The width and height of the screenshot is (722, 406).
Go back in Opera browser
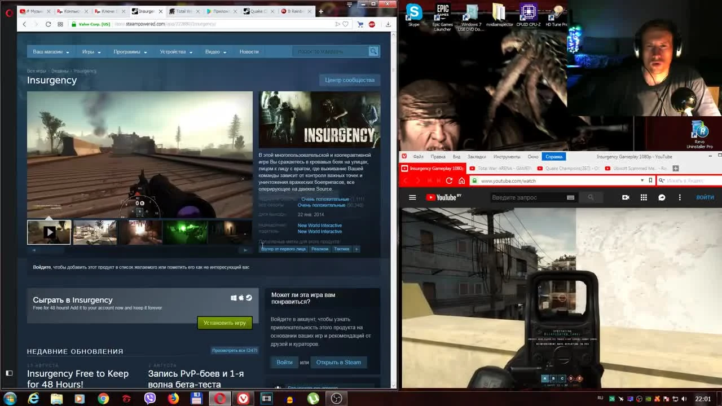pyautogui.click(x=24, y=24)
